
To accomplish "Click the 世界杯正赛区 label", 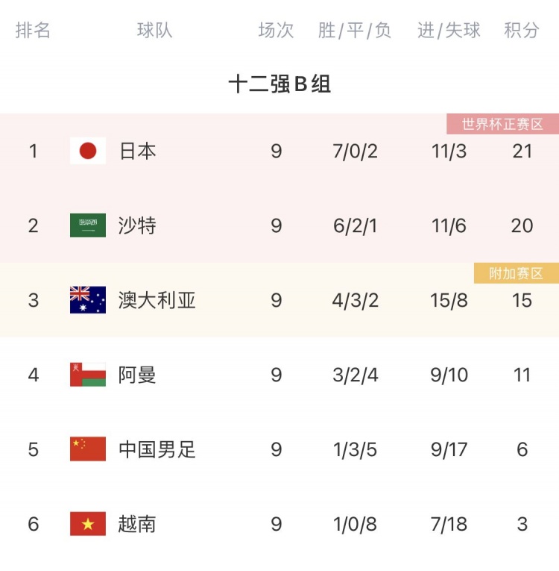I will coord(502,124).
